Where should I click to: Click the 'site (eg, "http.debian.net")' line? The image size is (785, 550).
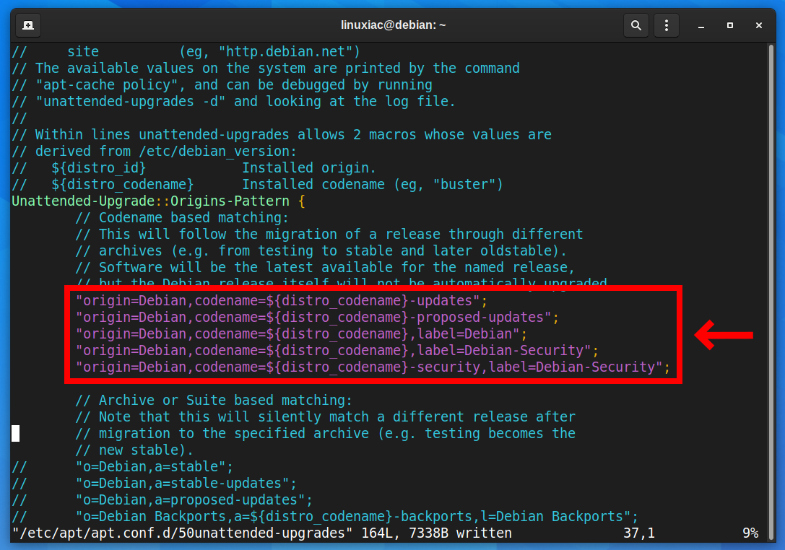coord(186,51)
